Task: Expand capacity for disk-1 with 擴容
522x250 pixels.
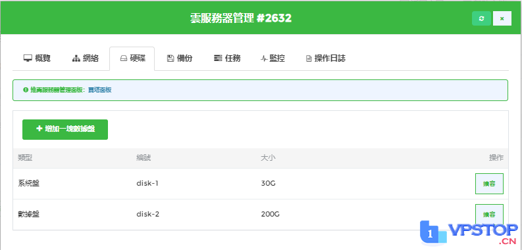Action: (489, 184)
